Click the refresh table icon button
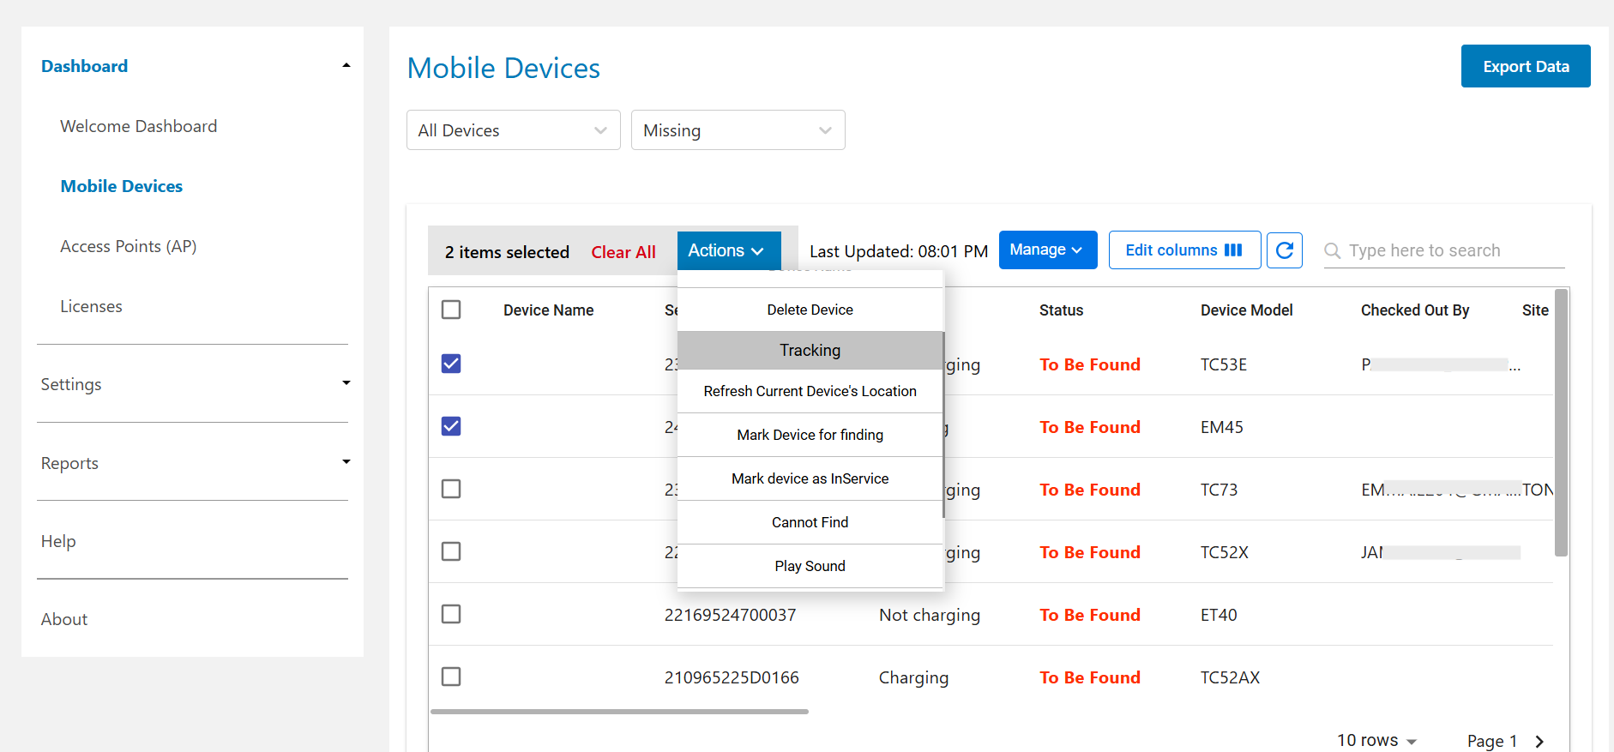This screenshot has height=752, width=1614. 1284,250
